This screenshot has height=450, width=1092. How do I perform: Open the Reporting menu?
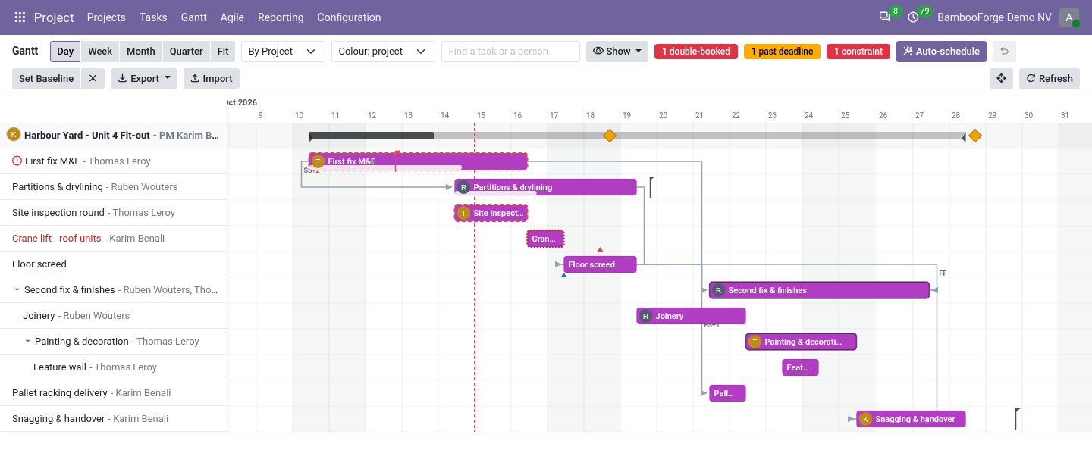point(281,17)
